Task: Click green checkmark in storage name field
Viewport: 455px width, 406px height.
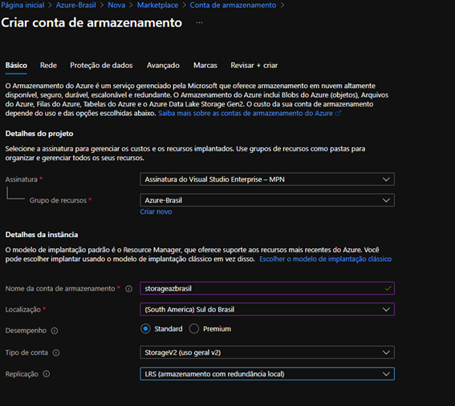Action: tap(388, 288)
